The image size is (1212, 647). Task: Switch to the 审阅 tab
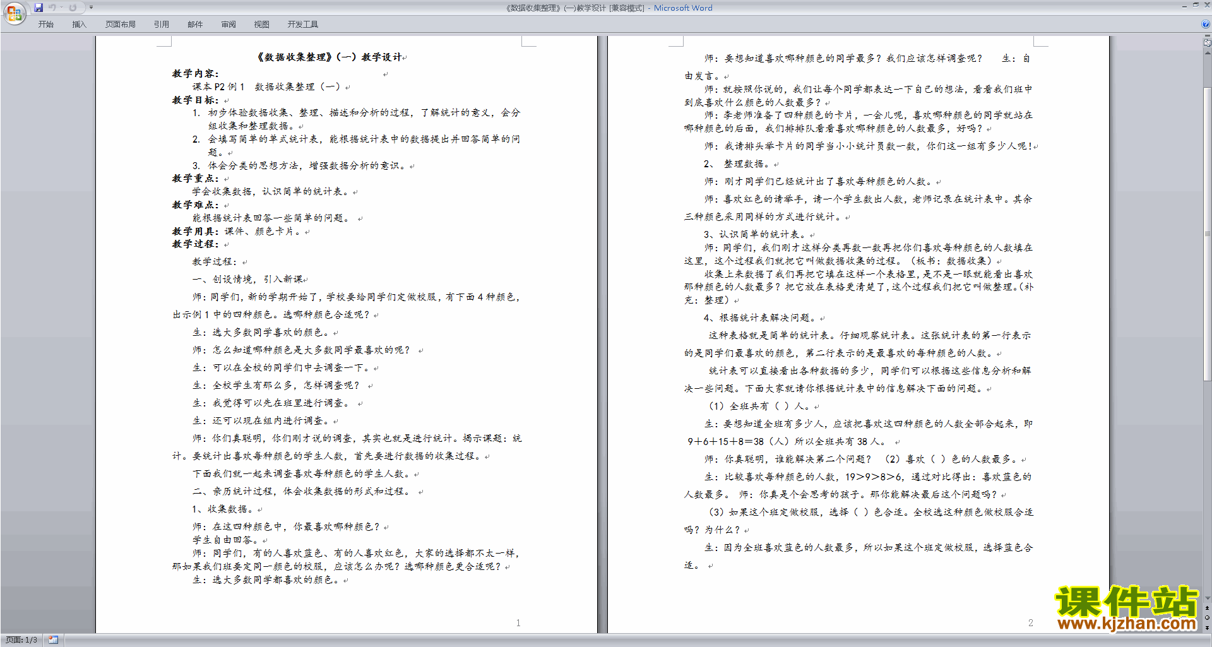(229, 25)
